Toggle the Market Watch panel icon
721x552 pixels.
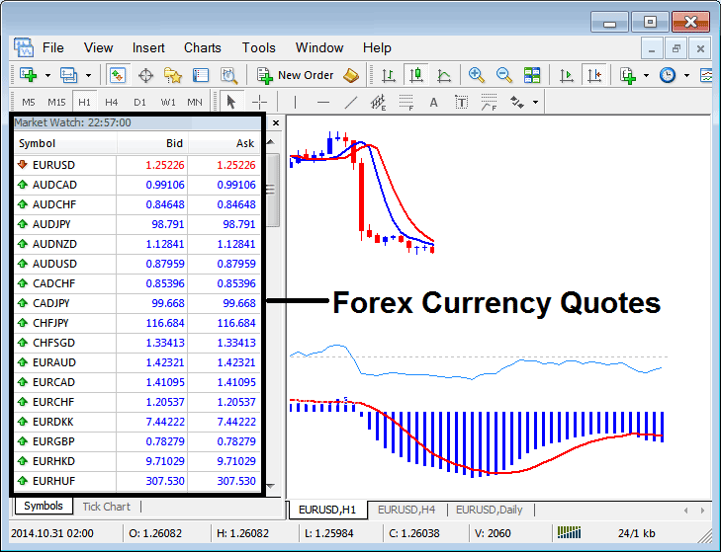click(117, 75)
